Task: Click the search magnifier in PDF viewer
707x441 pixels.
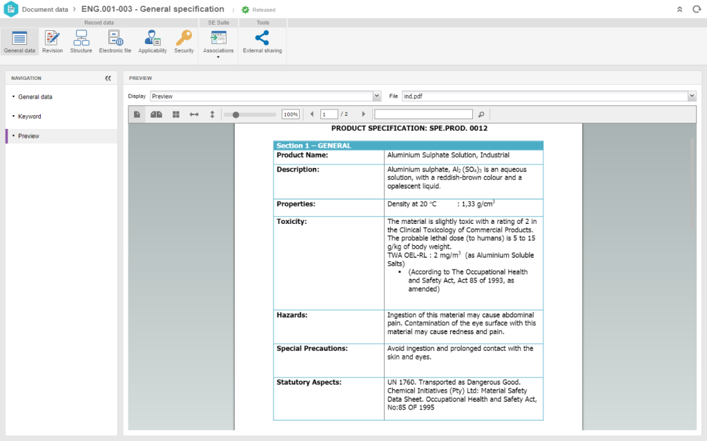Action: point(481,114)
